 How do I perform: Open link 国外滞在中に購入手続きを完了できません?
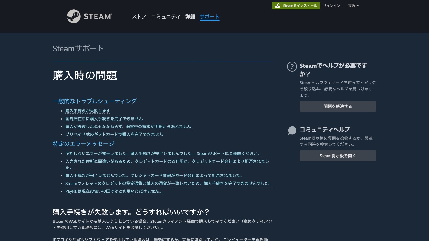point(104,119)
